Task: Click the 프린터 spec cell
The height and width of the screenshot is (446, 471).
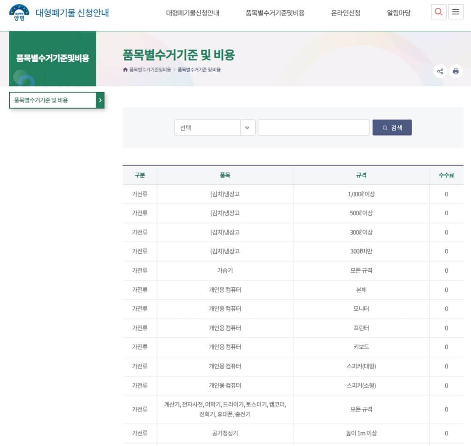Action: pyautogui.click(x=361, y=328)
